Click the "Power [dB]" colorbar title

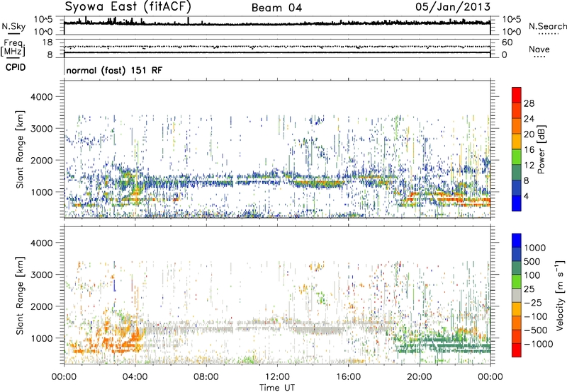(x=541, y=149)
